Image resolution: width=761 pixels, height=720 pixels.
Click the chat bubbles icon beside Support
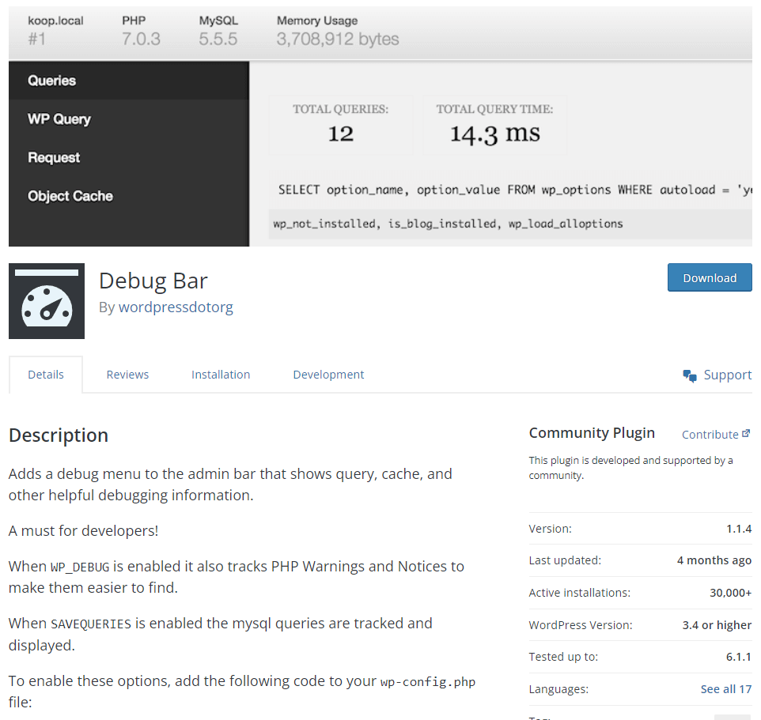point(690,375)
